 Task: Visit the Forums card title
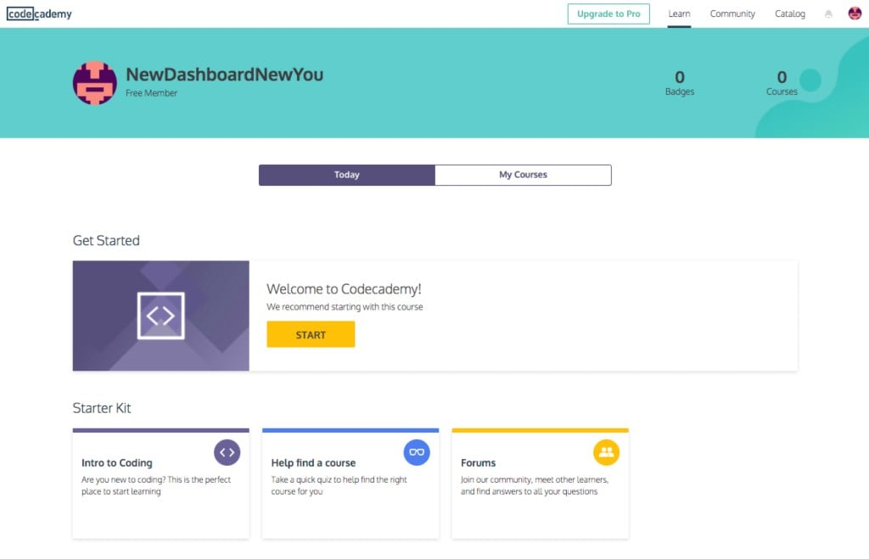click(478, 463)
